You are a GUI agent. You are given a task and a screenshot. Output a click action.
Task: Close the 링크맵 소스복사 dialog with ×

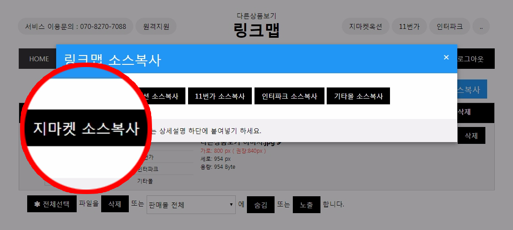click(446, 57)
